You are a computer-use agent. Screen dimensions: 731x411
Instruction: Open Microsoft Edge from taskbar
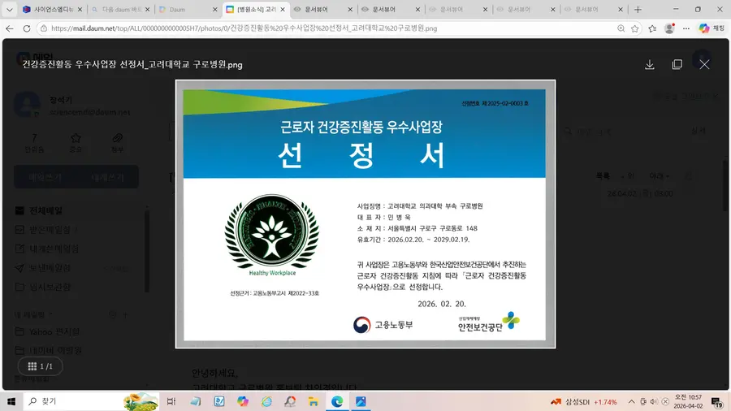coord(336,401)
